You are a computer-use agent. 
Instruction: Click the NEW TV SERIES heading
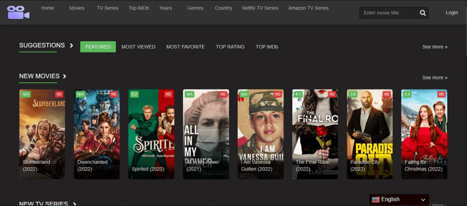[x=43, y=204]
